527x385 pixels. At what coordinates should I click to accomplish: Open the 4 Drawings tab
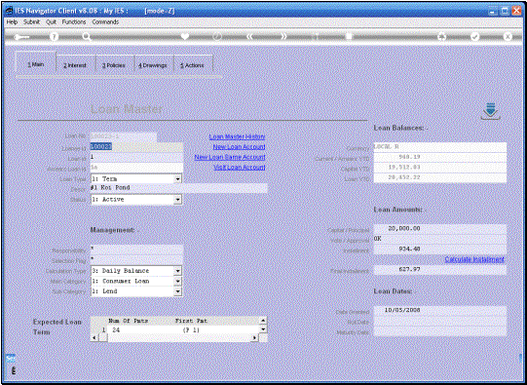point(153,65)
